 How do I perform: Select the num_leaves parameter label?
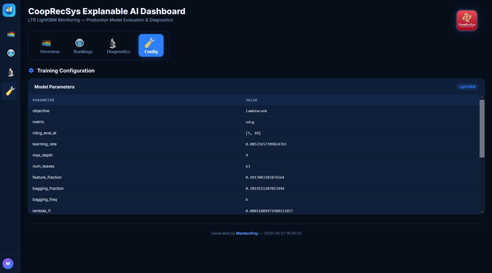[x=43, y=166]
